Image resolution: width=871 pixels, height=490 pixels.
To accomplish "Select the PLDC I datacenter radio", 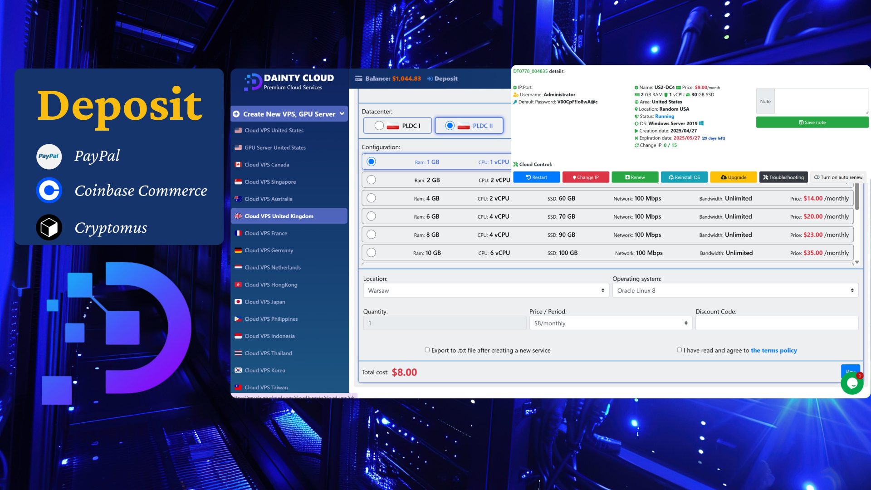I will 379,126.
